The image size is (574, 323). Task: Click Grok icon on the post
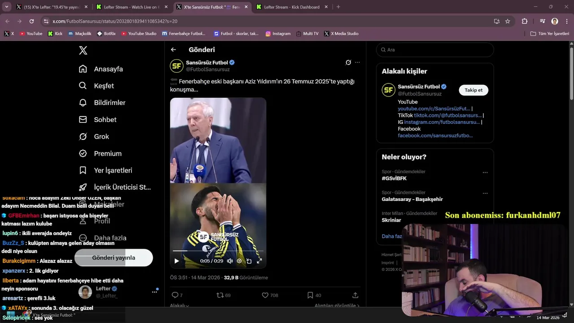click(x=348, y=62)
